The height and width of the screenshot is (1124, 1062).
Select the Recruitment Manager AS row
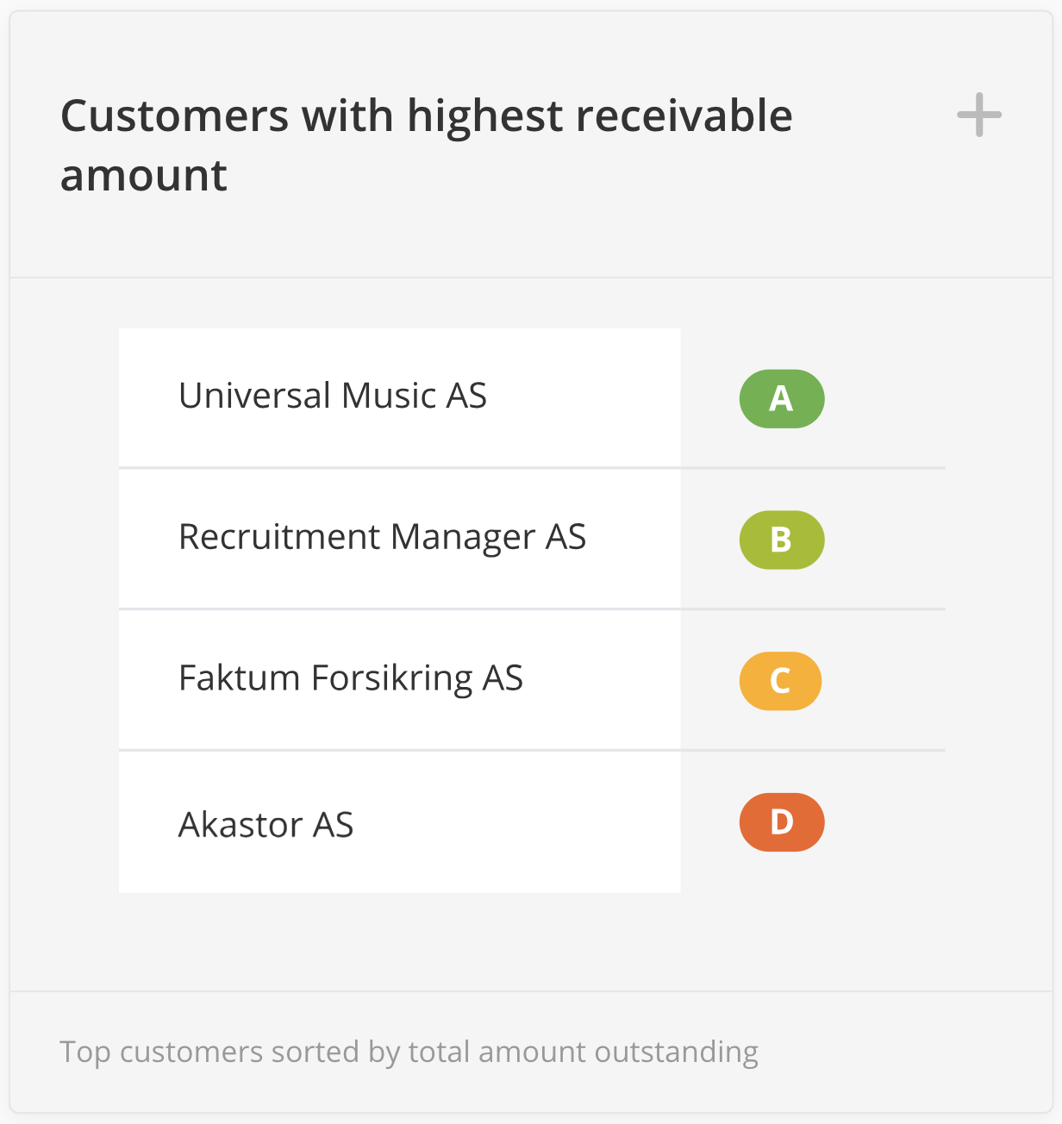tap(382, 538)
